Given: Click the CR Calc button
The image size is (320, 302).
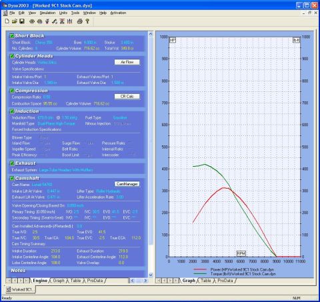Looking at the screenshot, I should pyautogui.click(x=127, y=96).
